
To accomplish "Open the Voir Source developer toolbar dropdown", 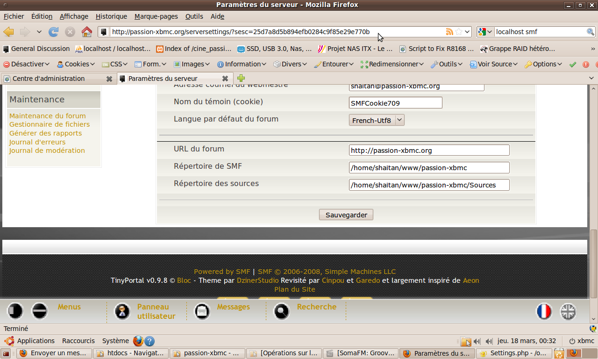I will tap(494, 64).
